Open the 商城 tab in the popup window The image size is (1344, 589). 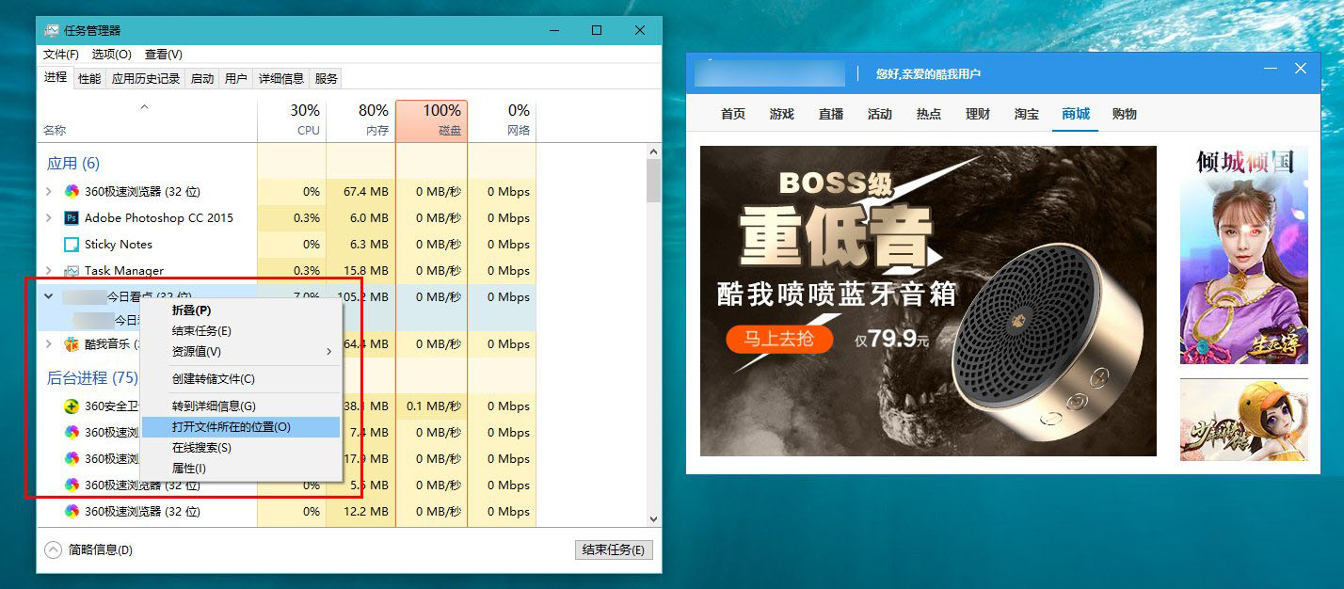[x=1075, y=114]
